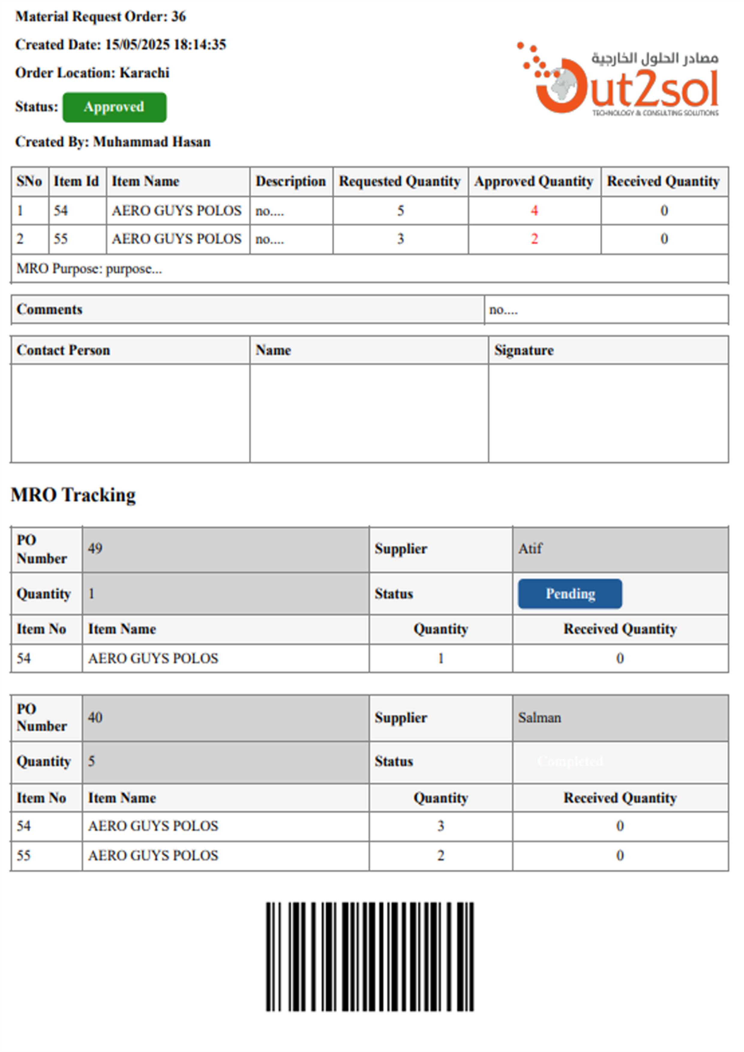The image size is (744, 1052).
Task: Select the 'Created By: Muhammad Hasan' line
Action: click(113, 142)
